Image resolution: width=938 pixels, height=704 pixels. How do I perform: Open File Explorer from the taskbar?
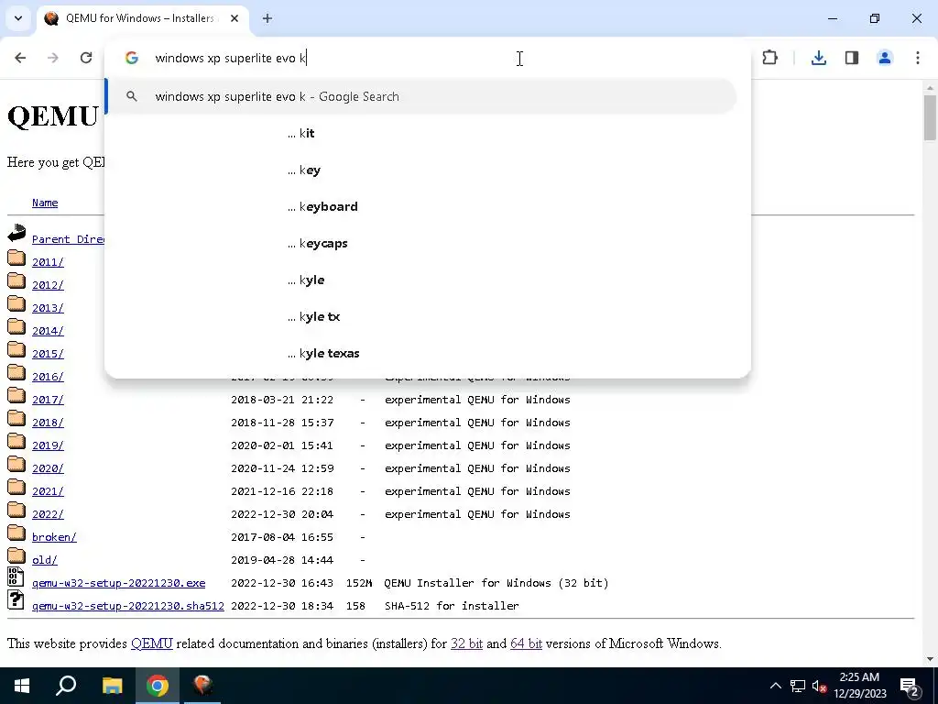coord(112,686)
